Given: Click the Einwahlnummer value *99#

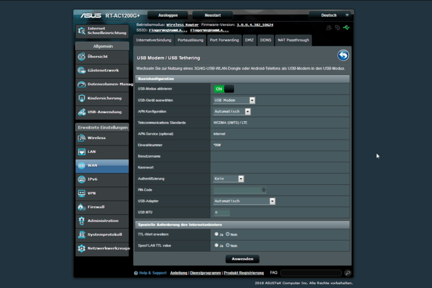Looking at the screenshot, I should tap(217, 145).
